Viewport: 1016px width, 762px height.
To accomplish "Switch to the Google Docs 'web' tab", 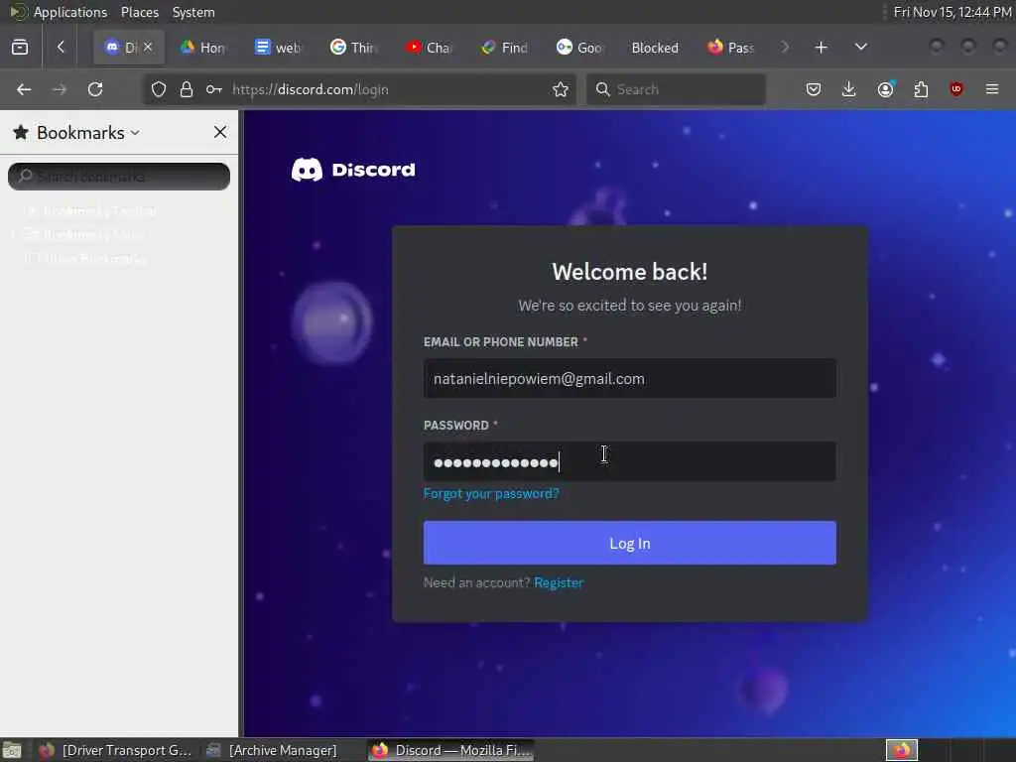I will coord(278,48).
